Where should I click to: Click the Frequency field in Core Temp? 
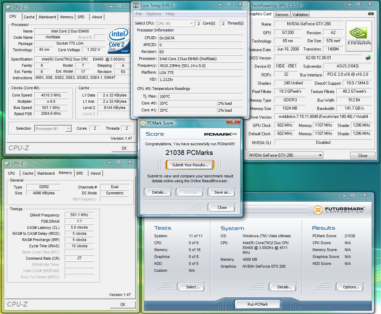[201, 66]
